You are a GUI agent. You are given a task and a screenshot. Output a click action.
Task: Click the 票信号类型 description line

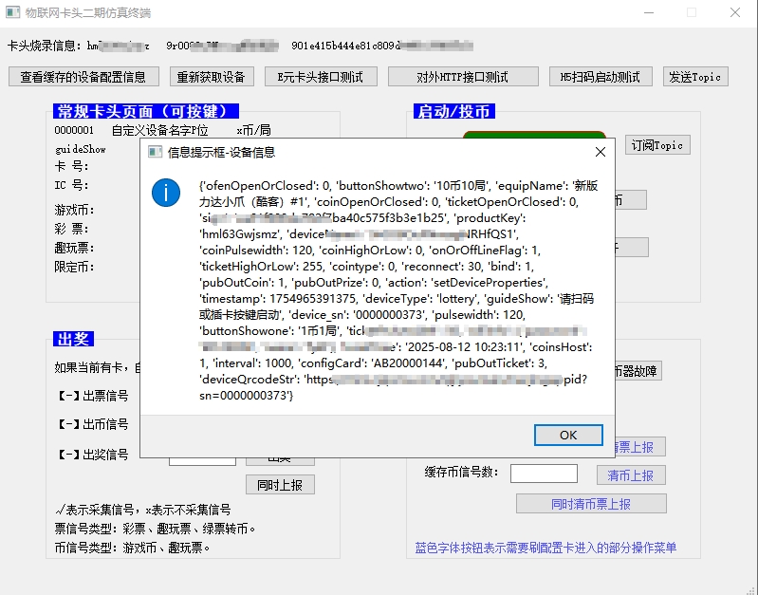click(x=155, y=529)
